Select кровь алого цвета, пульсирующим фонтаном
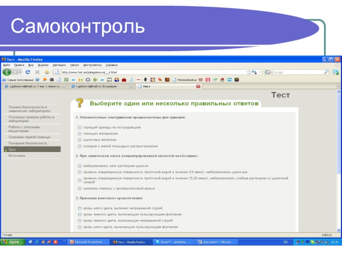Image resolution: width=342 pixels, height=256 pixels. [80, 227]
